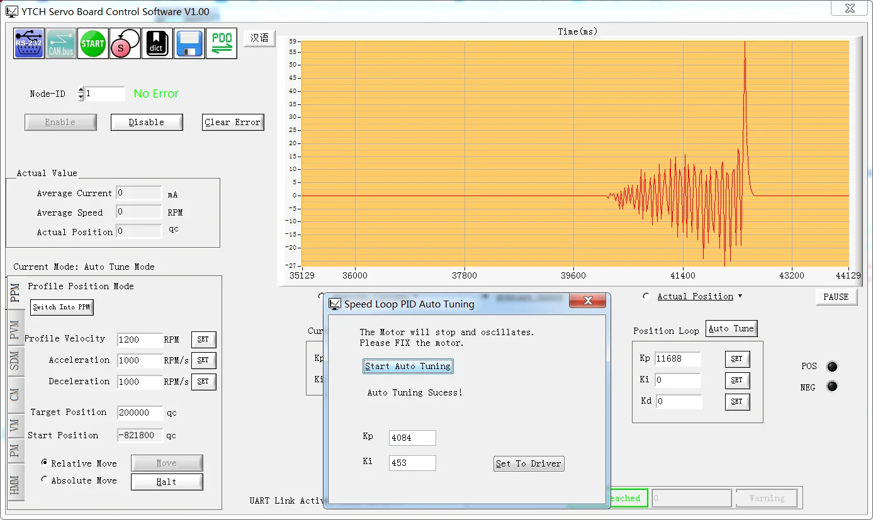Select the CAN bus connection icon
This screenshot has height=520, width=873.
coord(61,43)
